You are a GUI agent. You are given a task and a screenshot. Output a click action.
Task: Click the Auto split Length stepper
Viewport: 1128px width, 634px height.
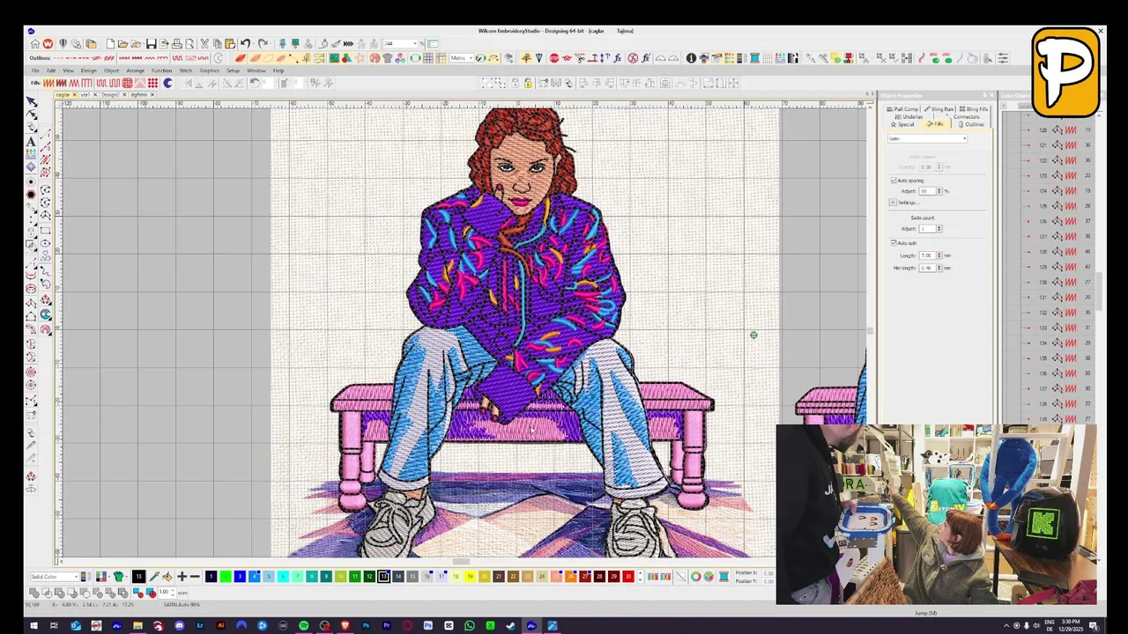click(x=939, y=255)
